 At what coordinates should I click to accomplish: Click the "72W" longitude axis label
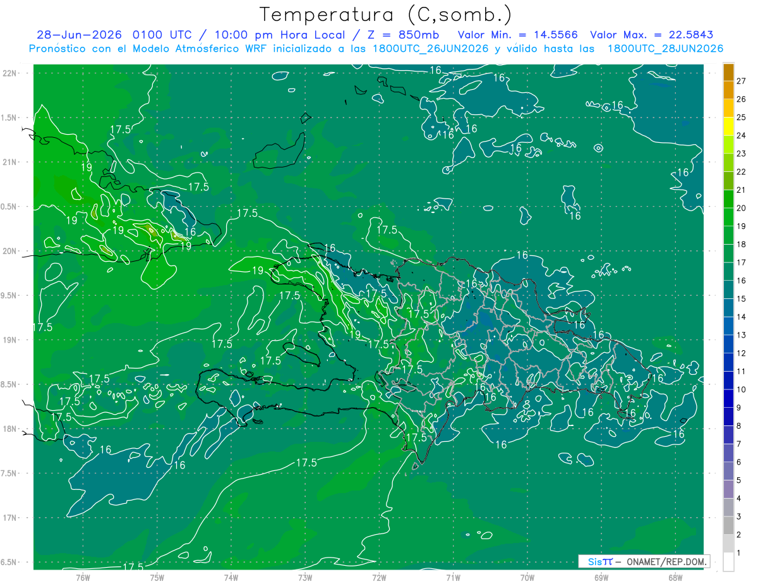tap(379, 577)
